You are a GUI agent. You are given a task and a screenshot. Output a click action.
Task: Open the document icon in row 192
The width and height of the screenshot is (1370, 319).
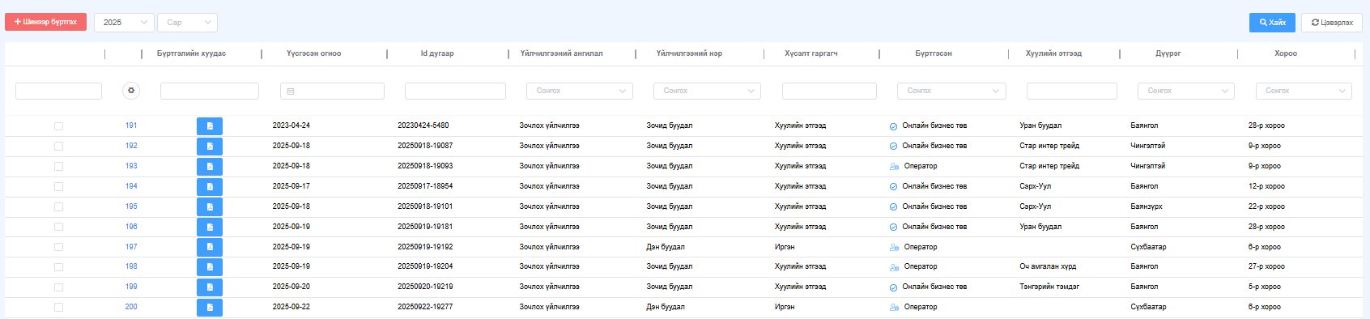[210, 147]
